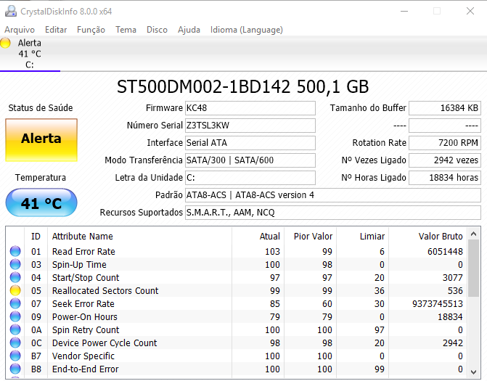Click the Limiar column header
The width and height of the screenshot is (487, 381).
[x=362, y=237]
